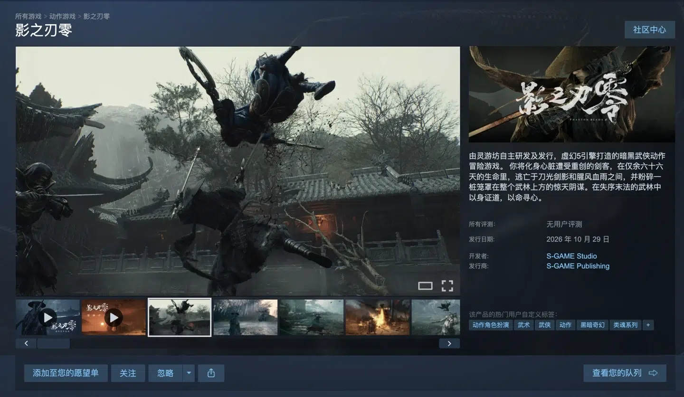Click the theater mode icon on the screenshot

coord(425,285)
